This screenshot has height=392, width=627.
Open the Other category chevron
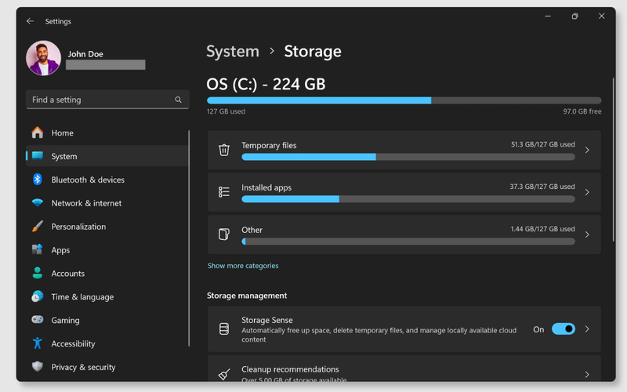point(587,234)
